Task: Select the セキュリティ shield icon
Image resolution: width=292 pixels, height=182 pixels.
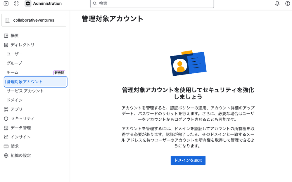Action: point(7,118)
